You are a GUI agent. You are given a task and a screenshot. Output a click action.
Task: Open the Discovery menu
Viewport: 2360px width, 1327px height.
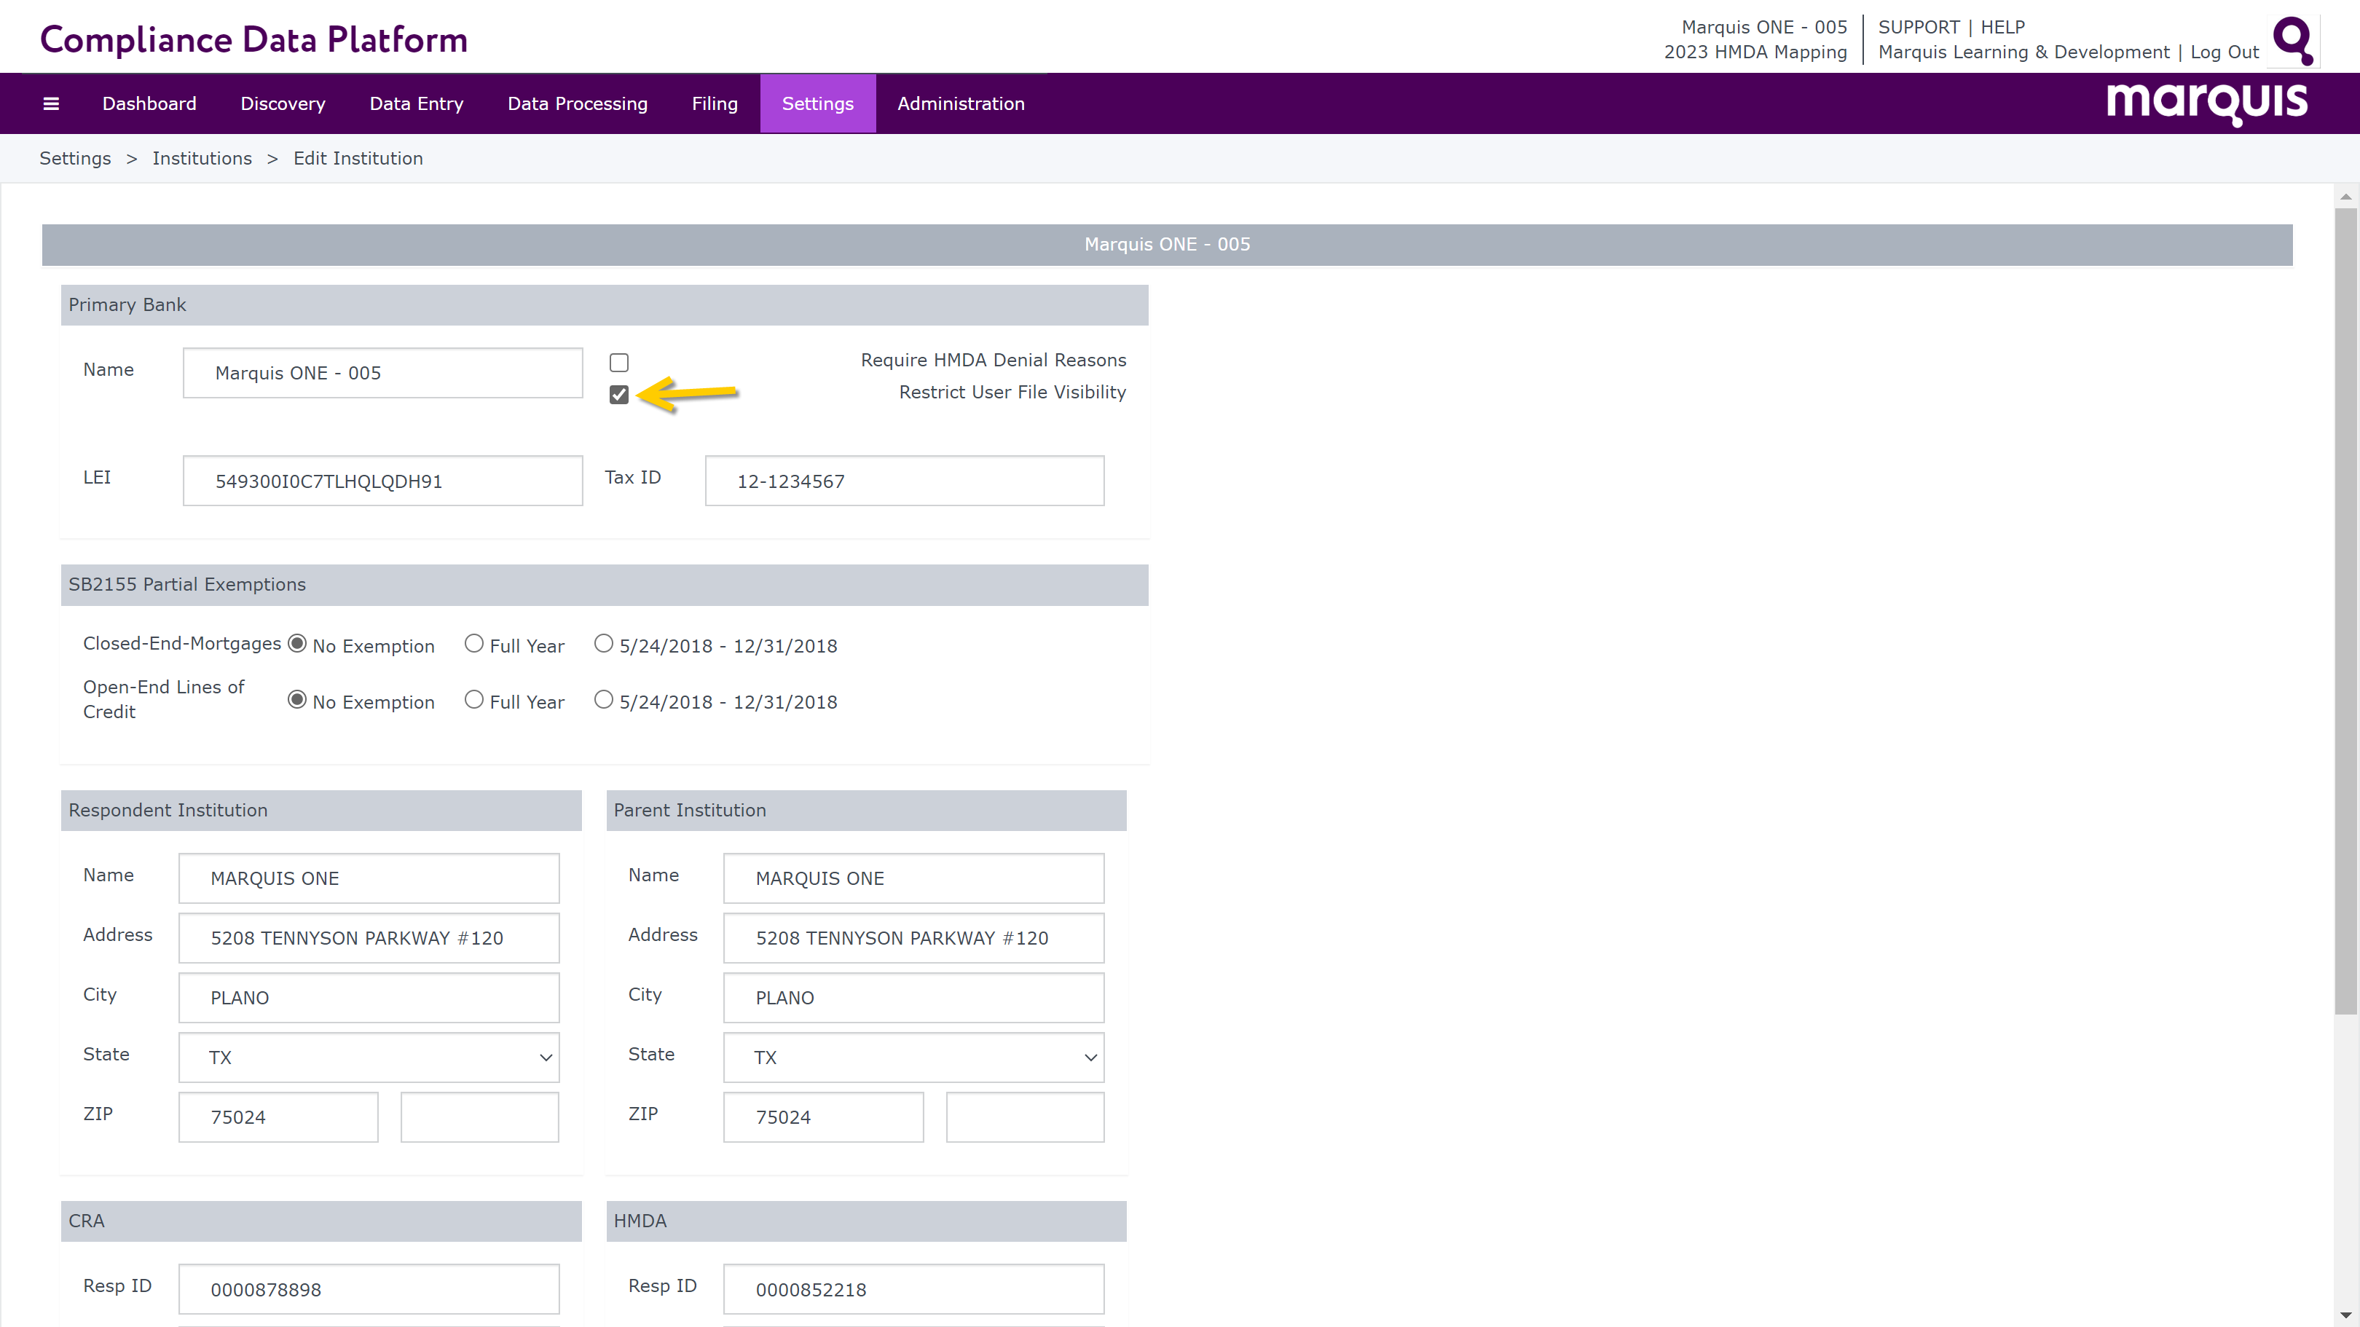[x=283, y=103]
